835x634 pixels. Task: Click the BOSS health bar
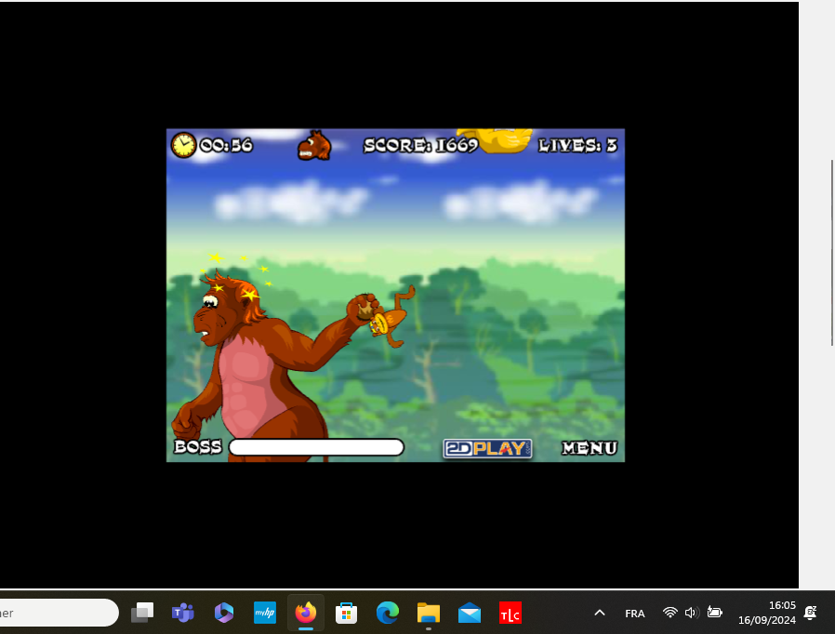pyautogui.click(x=316, y=447)
